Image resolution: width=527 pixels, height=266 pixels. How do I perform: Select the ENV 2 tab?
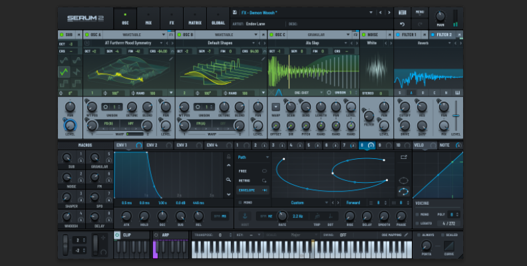tap(152, 144)
